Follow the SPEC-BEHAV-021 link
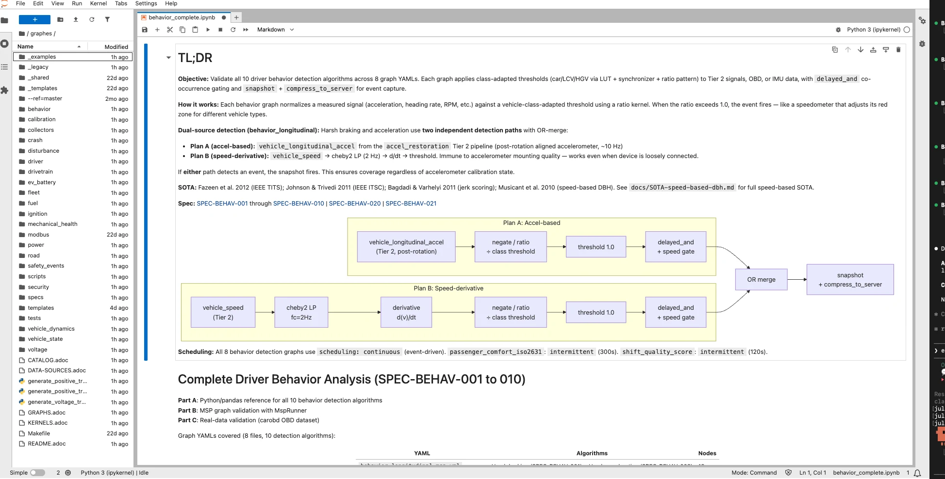945x479 pixels. click(x=411, y=204)
